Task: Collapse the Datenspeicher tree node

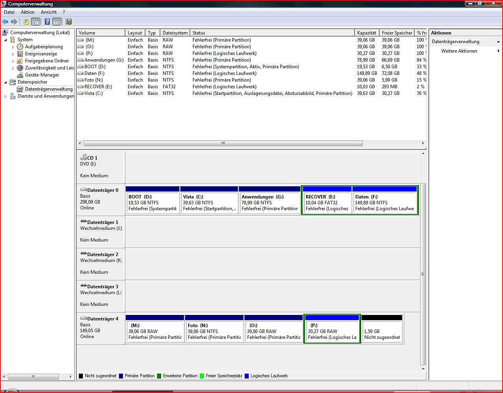Action: 6,82
